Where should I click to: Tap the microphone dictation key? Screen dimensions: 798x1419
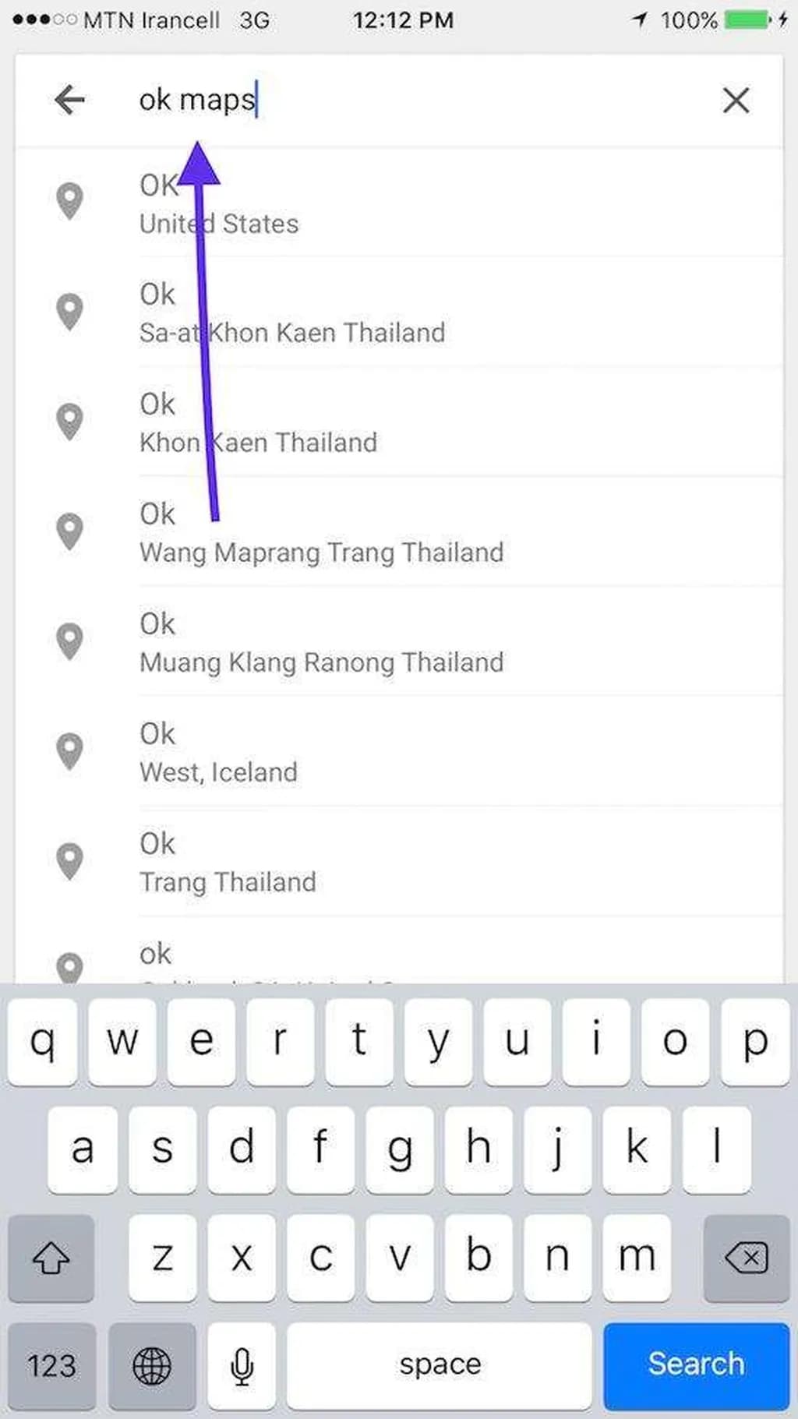coord(242,1365)
